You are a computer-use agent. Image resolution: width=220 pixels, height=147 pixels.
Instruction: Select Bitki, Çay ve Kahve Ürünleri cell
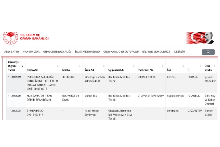(210, 100)
